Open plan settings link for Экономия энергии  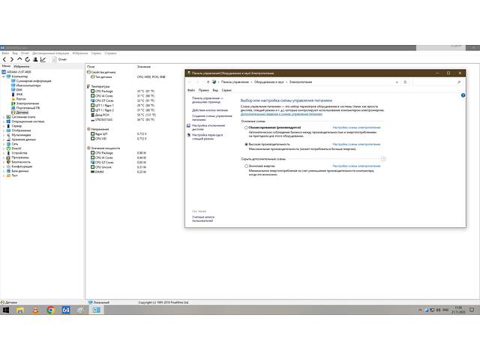point(356,166)
